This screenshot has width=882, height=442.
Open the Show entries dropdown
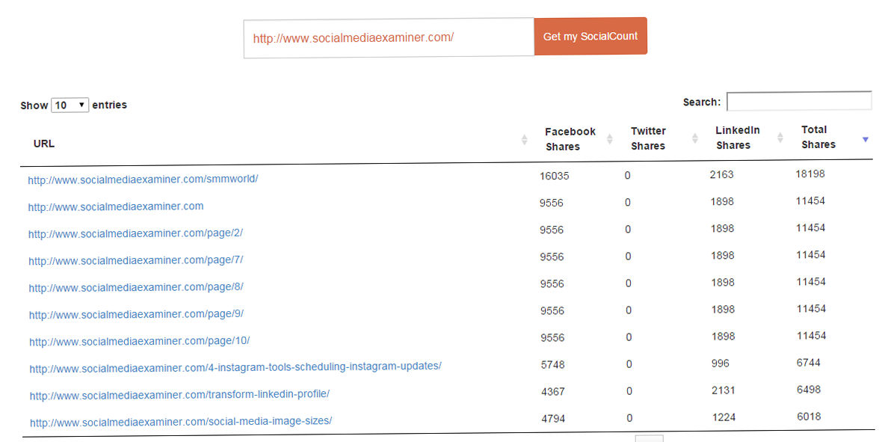click(70, 105)
